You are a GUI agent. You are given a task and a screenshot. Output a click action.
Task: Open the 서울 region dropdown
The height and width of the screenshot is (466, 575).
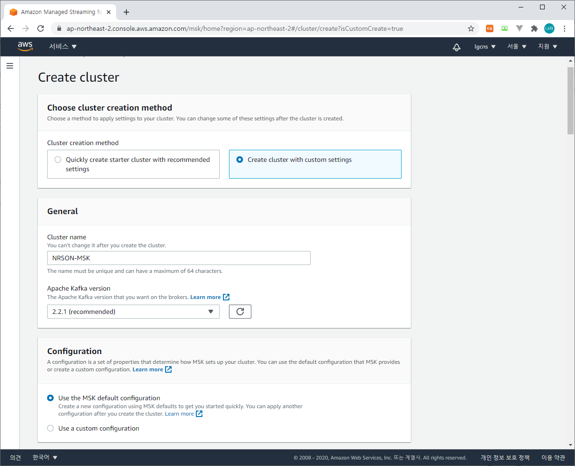[517, 47]
